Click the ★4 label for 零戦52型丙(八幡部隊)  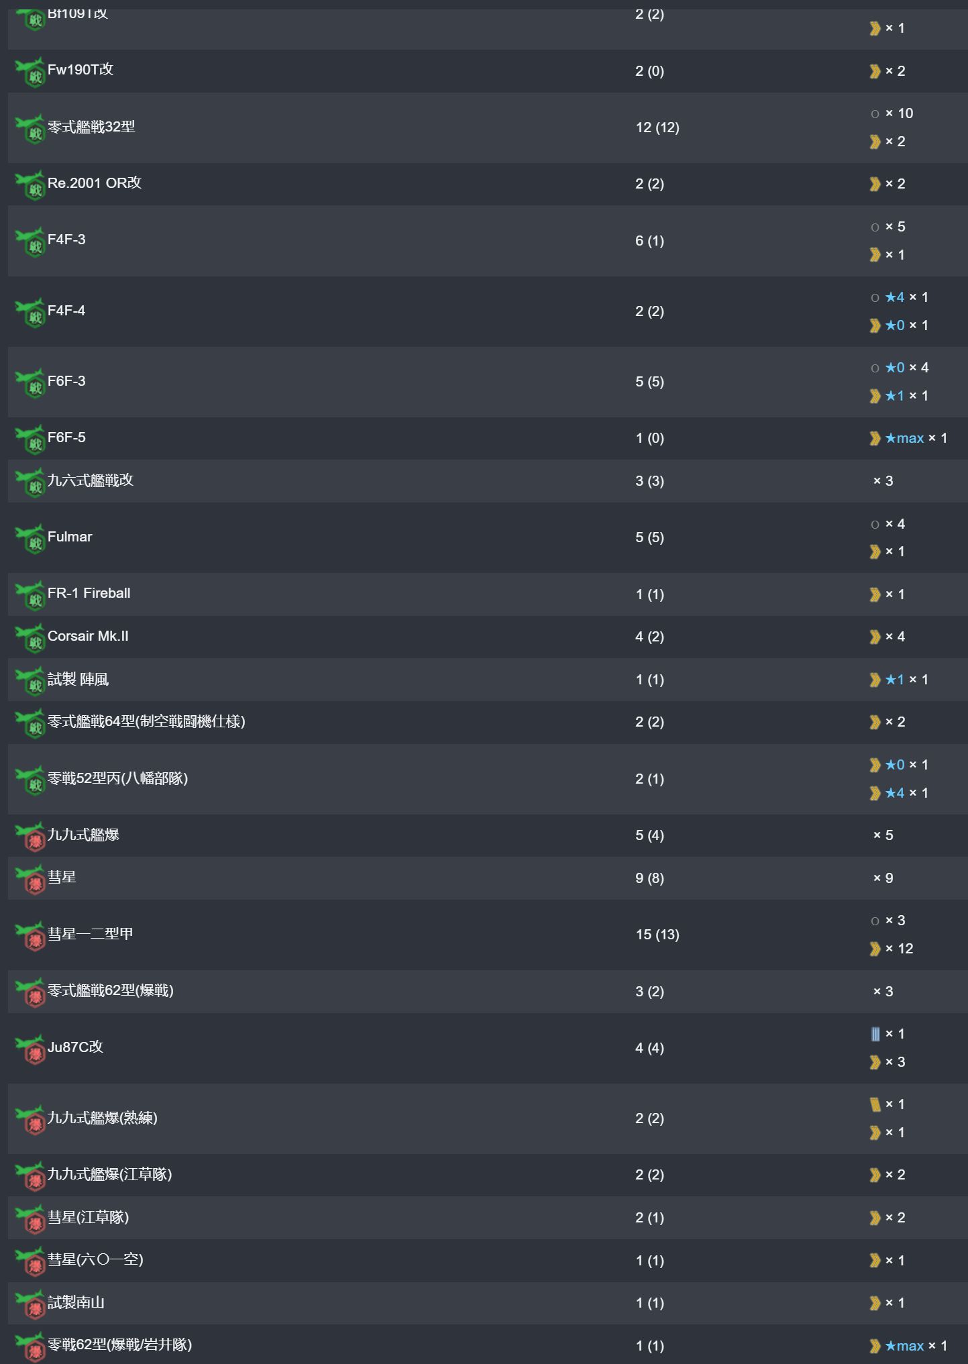(x=895, y=793)
